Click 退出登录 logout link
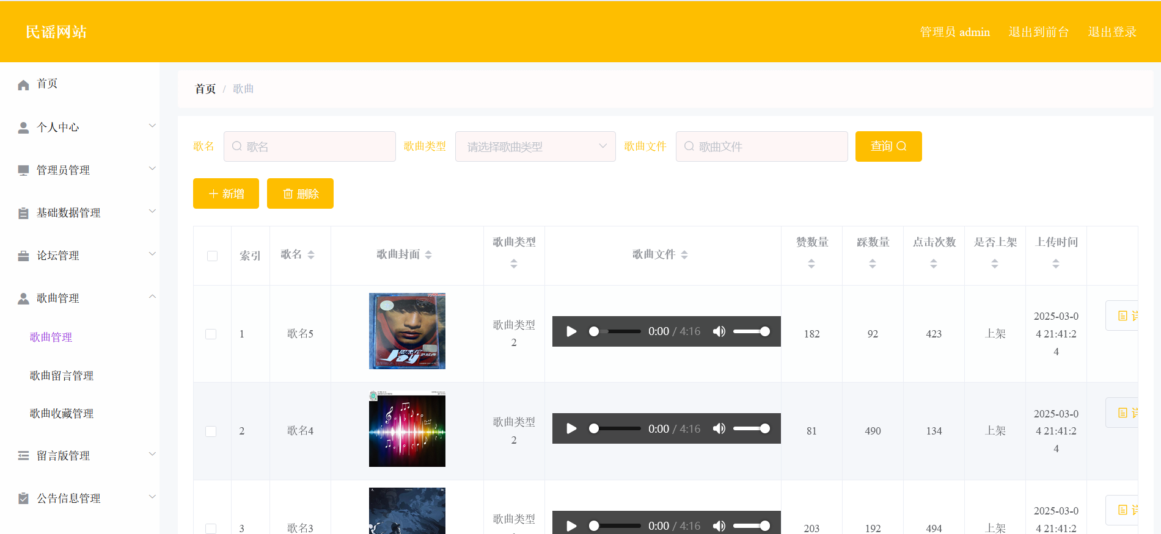This screenshot has width=1161, height=534. click(x=1112, y=32)
